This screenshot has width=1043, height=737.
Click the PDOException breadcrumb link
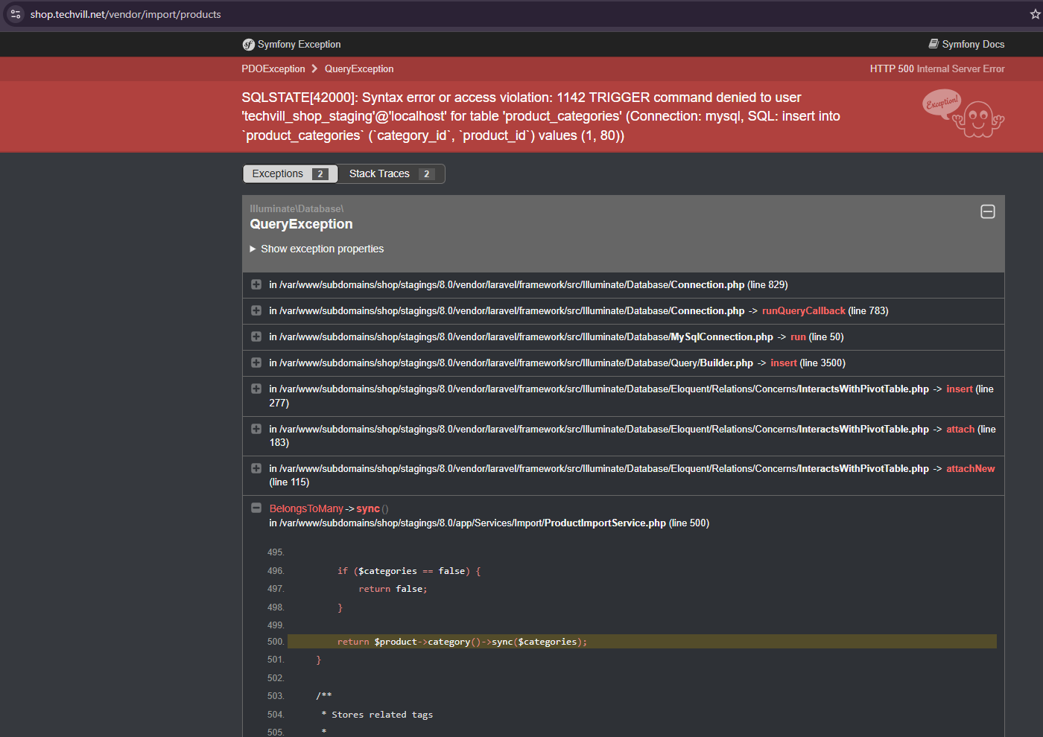273,69
